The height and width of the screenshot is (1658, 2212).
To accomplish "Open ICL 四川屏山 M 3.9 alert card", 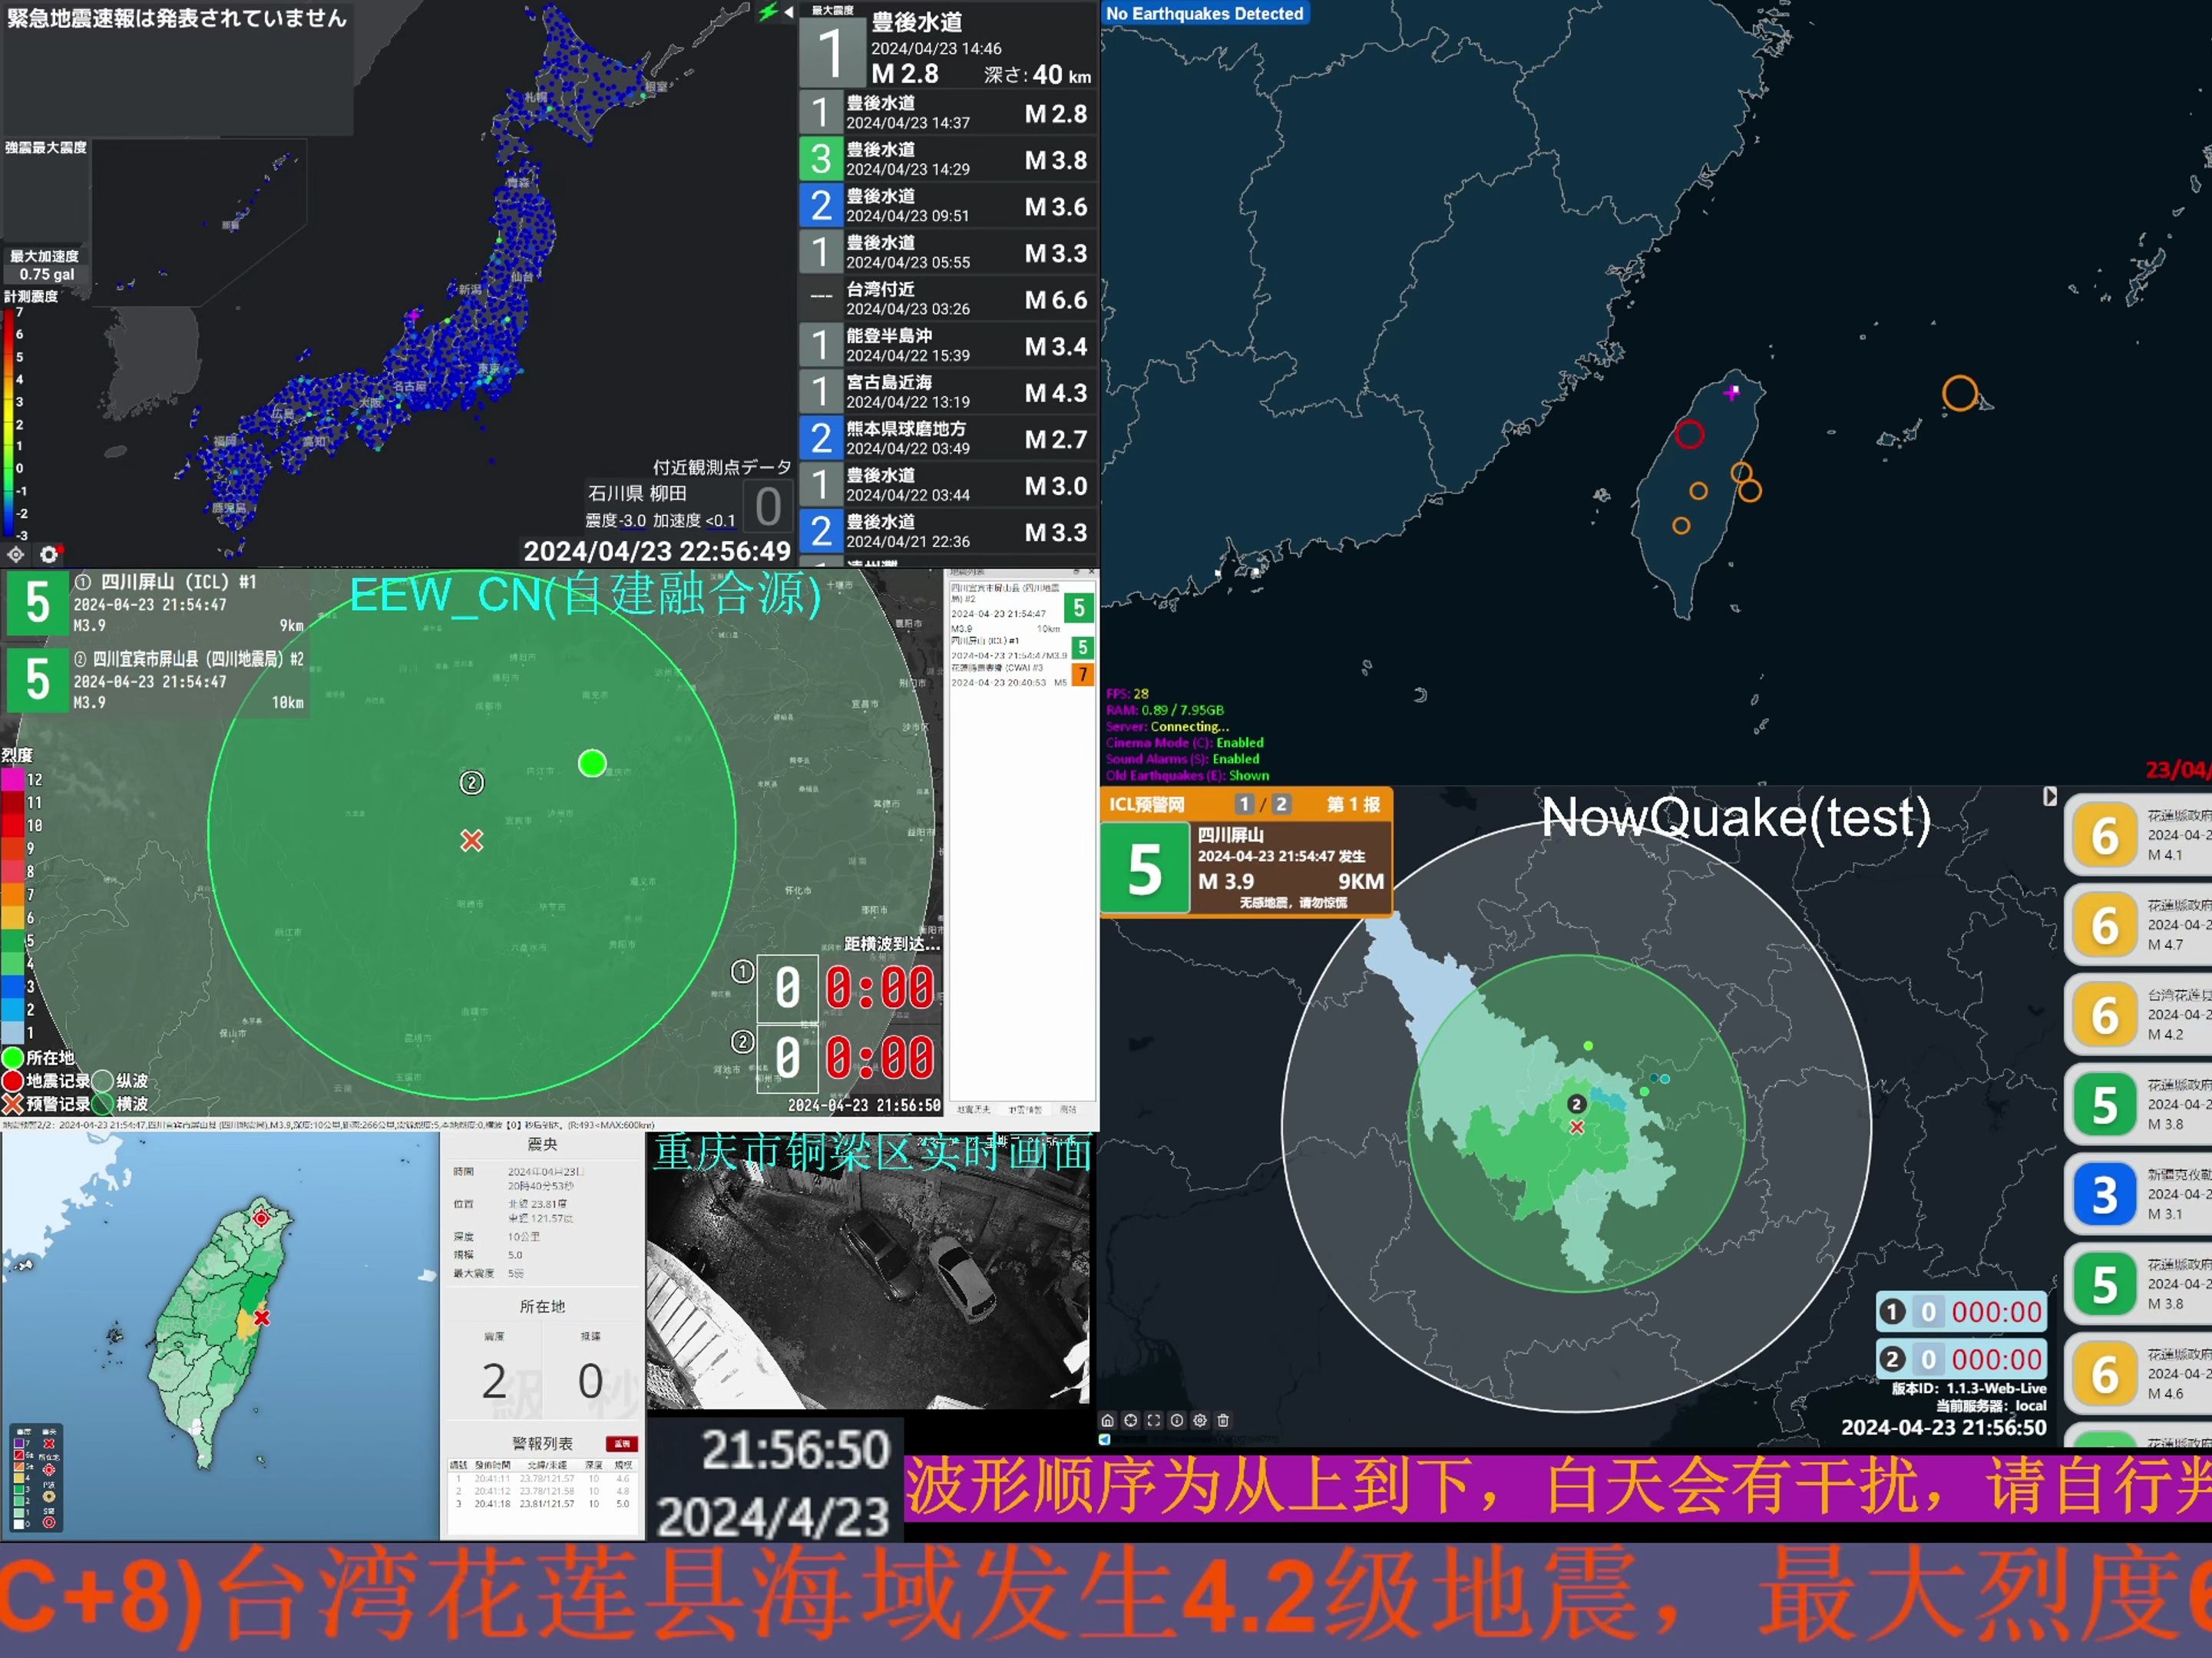I will point(1246,868).
